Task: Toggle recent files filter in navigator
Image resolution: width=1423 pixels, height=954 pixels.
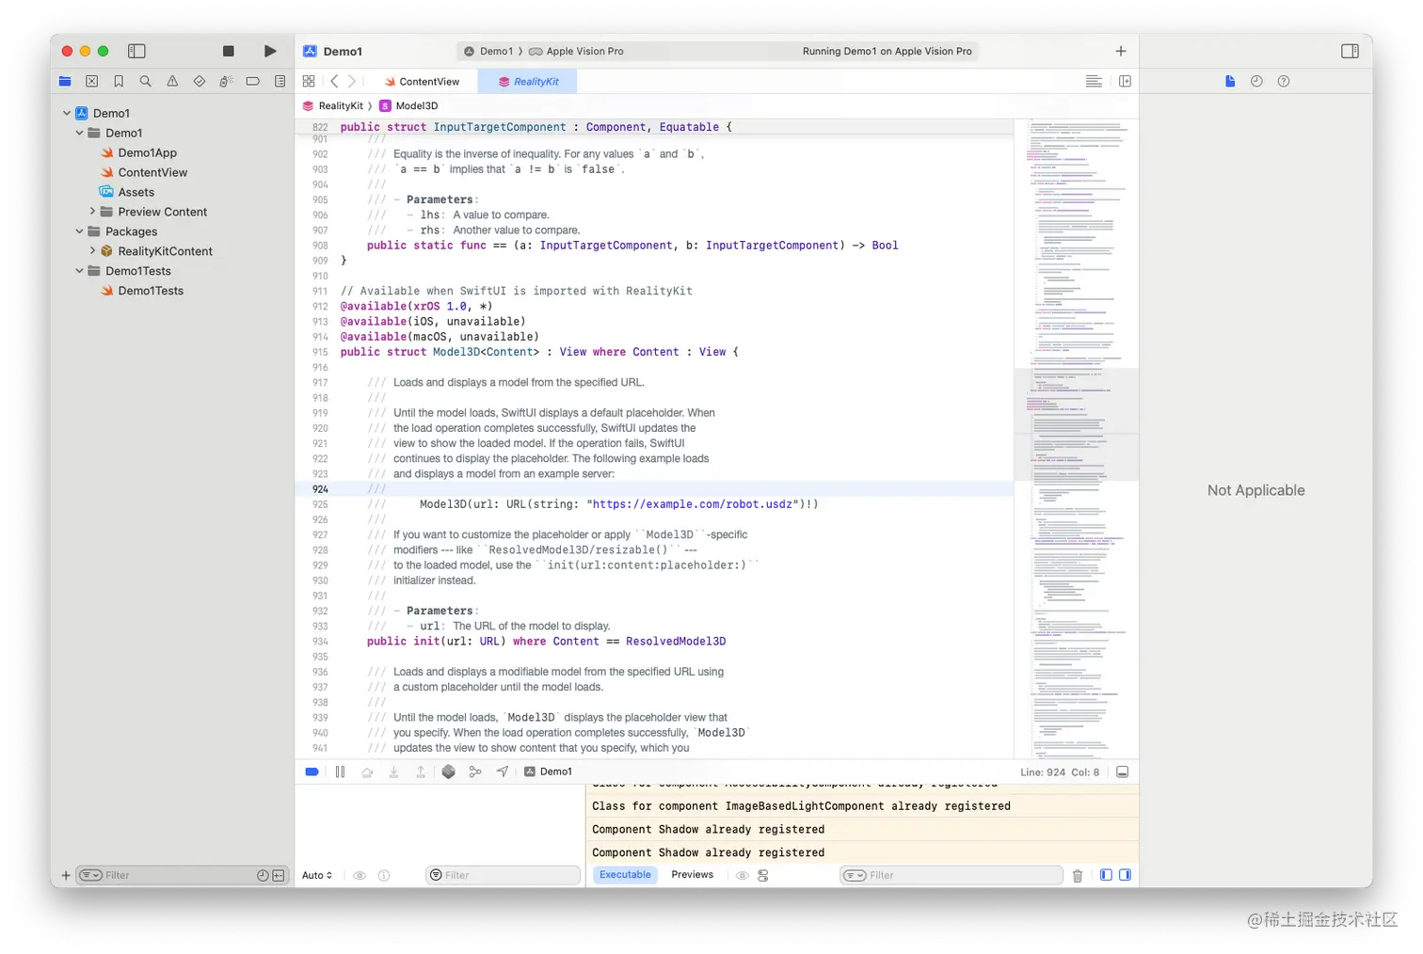Action: pyautogui.click(x=263, y=875)
